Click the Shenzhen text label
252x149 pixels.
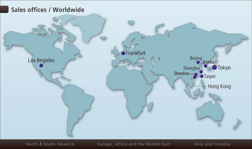[x=181, y=73]
